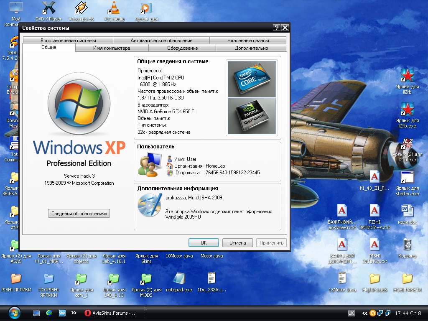
Task: Click the 'Ярлык для Lab_4.10.1' desktop label
Action: point(114,258)
